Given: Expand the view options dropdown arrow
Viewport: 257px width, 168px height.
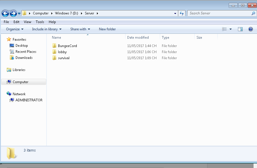Looking at the screenshot, I should coord(230,29).
